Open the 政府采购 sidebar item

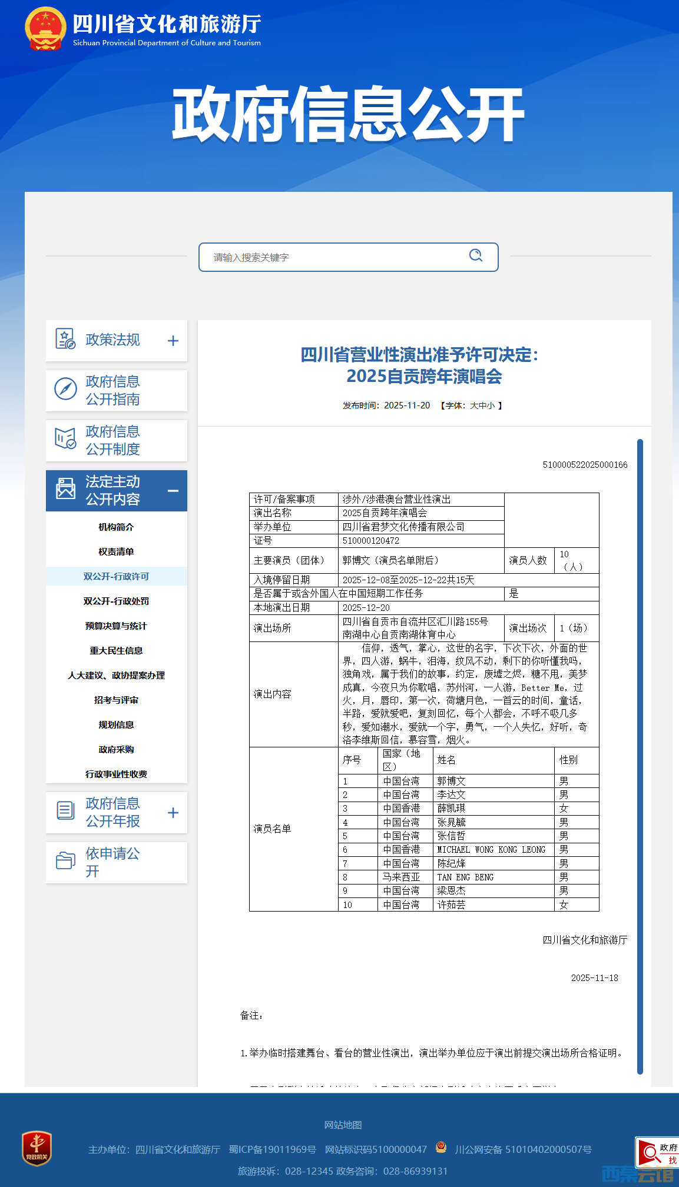click(x=116, y=750)
